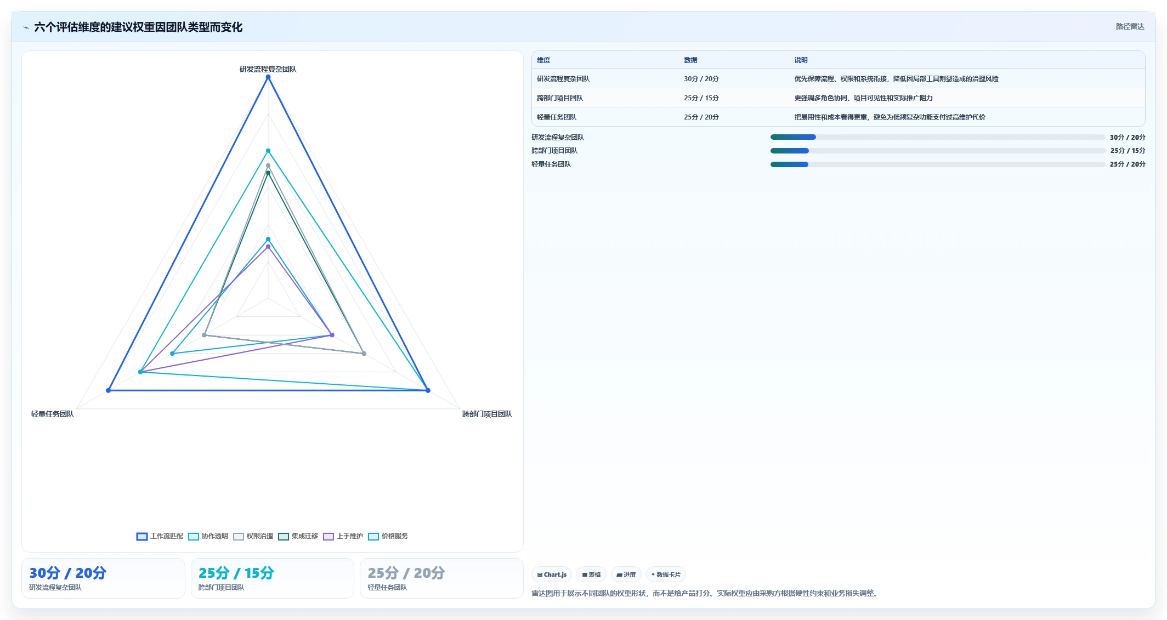Click the blue radar point near 跨部门项目团队
1167x620 pixels.
(x=428, y=390)
